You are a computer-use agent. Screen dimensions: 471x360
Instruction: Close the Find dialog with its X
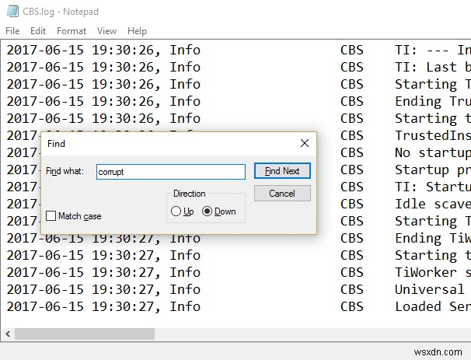(305, 144)
